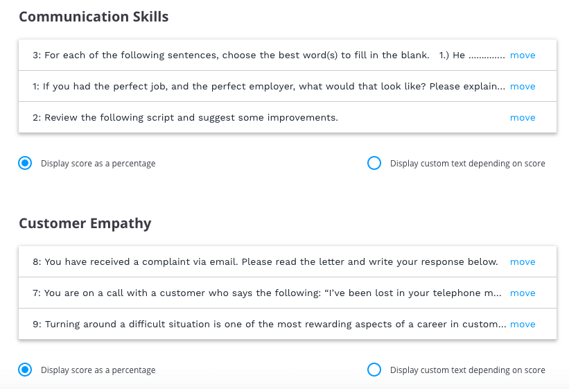Click 'Display custom text' label text under Communication Skills
The width and height of the screenshot is (569, 389).
(x=467, y=164)
